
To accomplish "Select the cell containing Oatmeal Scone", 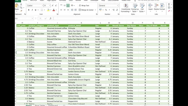I will point(81,42).
